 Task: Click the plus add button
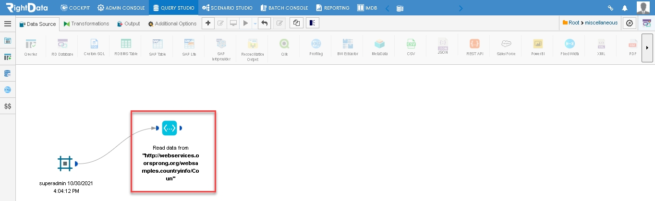[207, 23]
